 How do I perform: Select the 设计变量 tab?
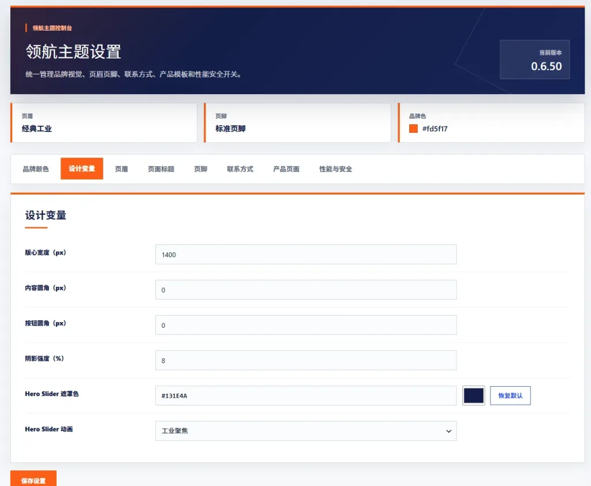[x=82, y=169]
